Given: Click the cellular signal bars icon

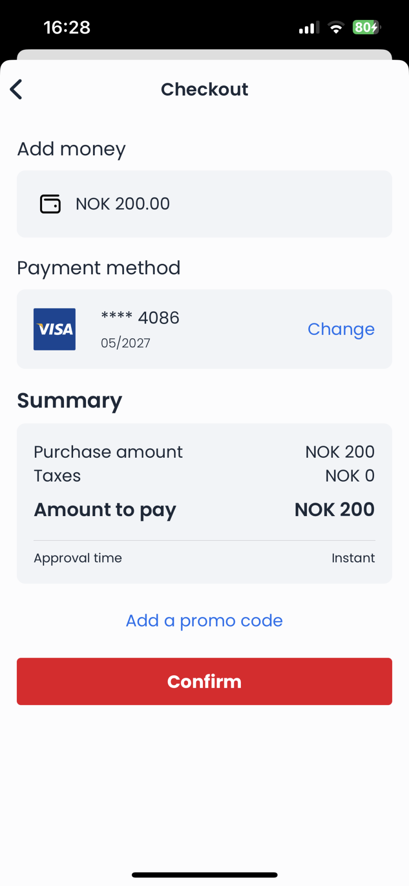Looking at the screenshot, I should (x=309, y=28).
